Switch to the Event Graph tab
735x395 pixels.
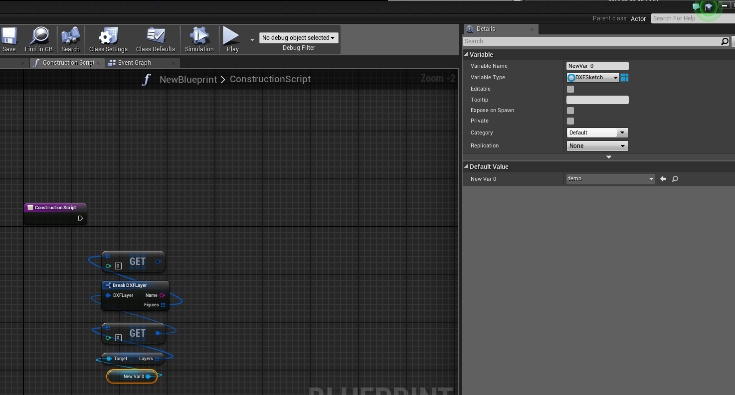[134, 63]
